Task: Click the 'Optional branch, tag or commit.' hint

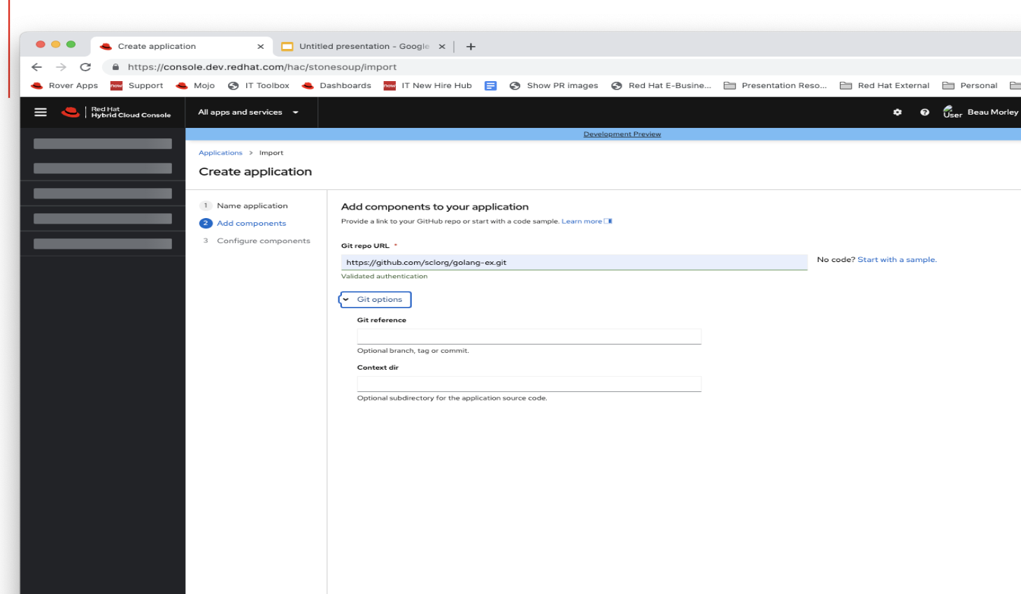Action: [x=413, y=351]
